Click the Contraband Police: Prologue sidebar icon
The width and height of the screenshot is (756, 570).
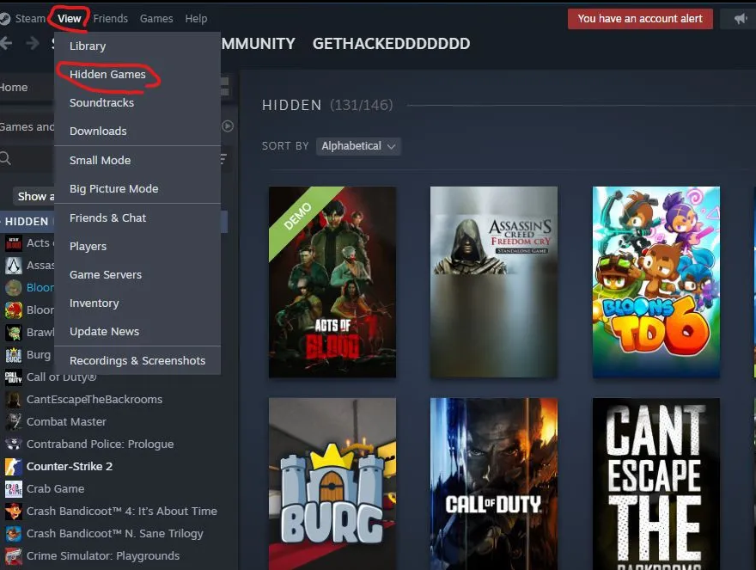point(13,444)
